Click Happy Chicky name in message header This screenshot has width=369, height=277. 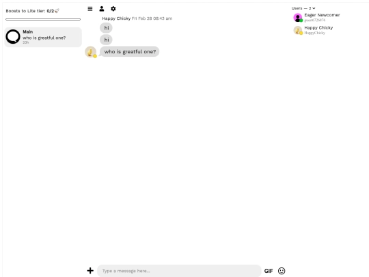[x=116, y=18]
